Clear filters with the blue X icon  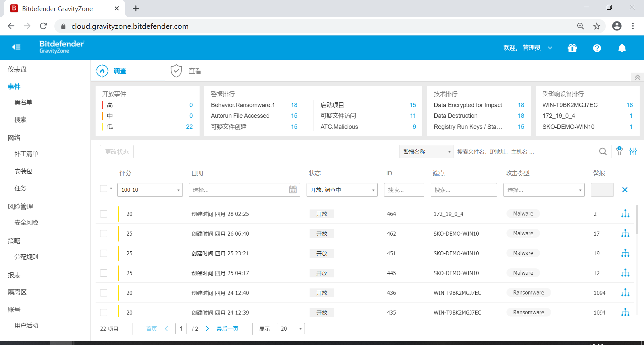point(625,190)
